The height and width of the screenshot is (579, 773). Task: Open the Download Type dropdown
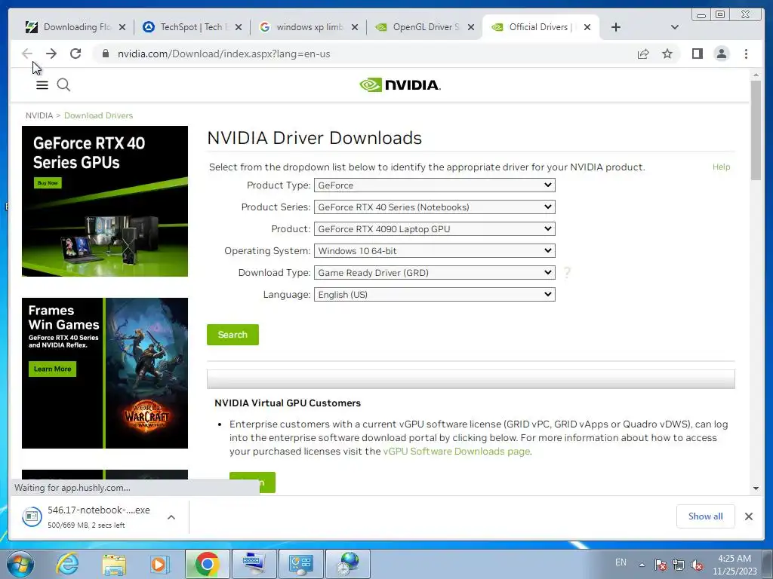(434, 272)
